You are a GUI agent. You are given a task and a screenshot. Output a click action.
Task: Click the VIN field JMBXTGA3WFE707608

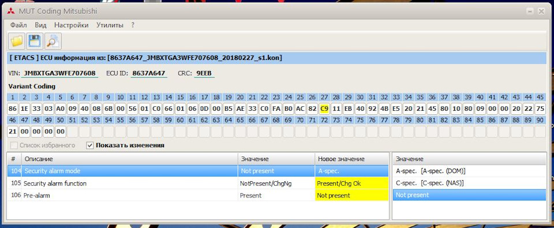tap(59, 73)
